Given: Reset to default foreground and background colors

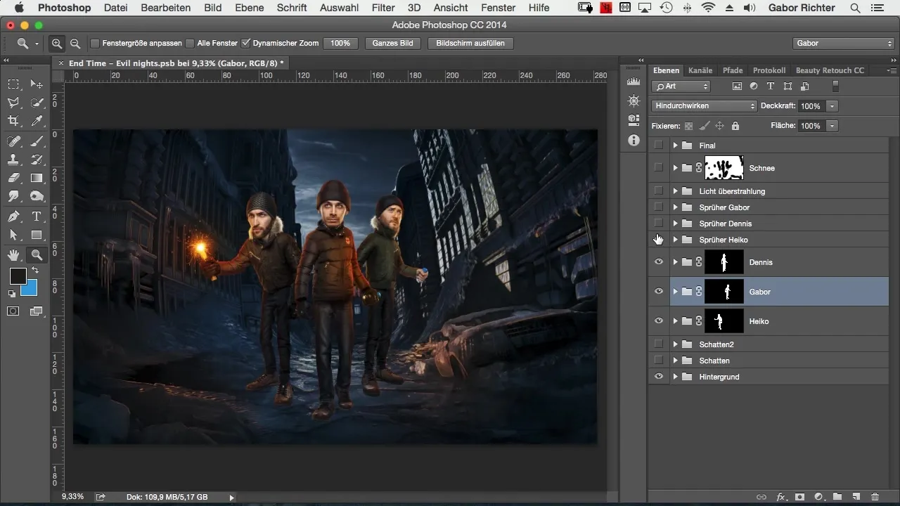Looking at the screenshot, I should pos(12,293).
